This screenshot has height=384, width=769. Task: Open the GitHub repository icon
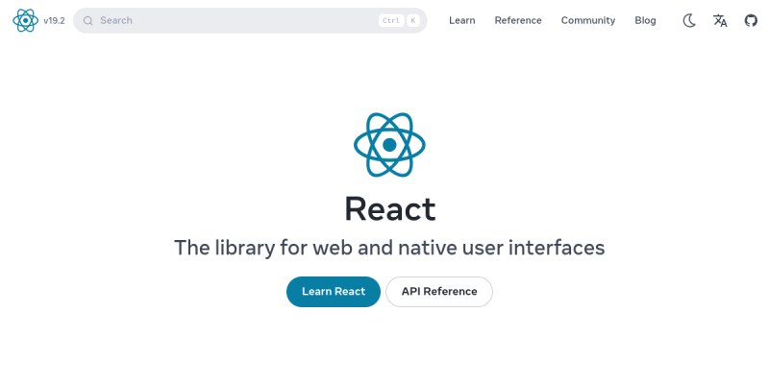751,20
